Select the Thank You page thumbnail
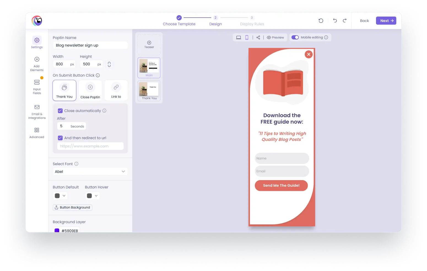Screen dimensions: 427x271 [149, 91]
